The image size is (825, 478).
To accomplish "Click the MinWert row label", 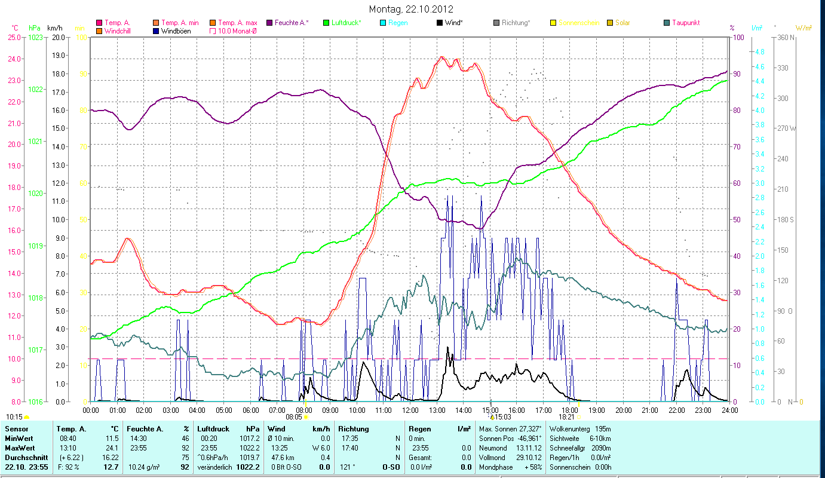I will click(20, 438).
